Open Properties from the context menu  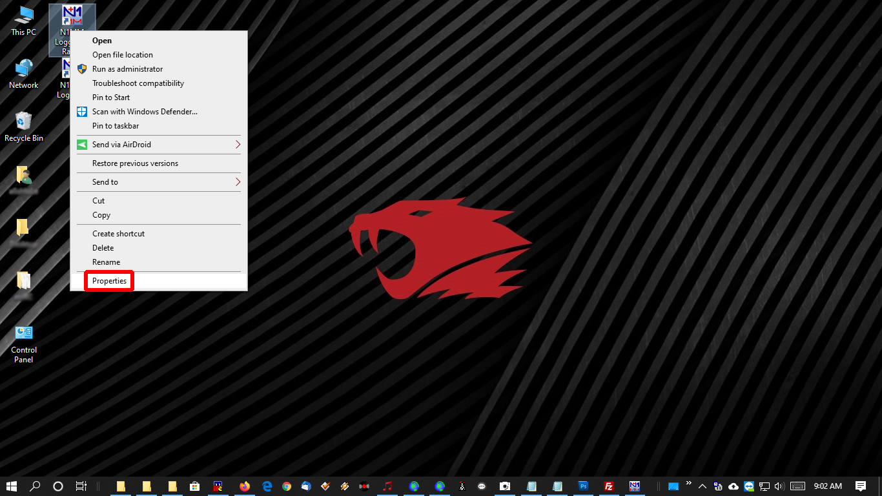159,281
